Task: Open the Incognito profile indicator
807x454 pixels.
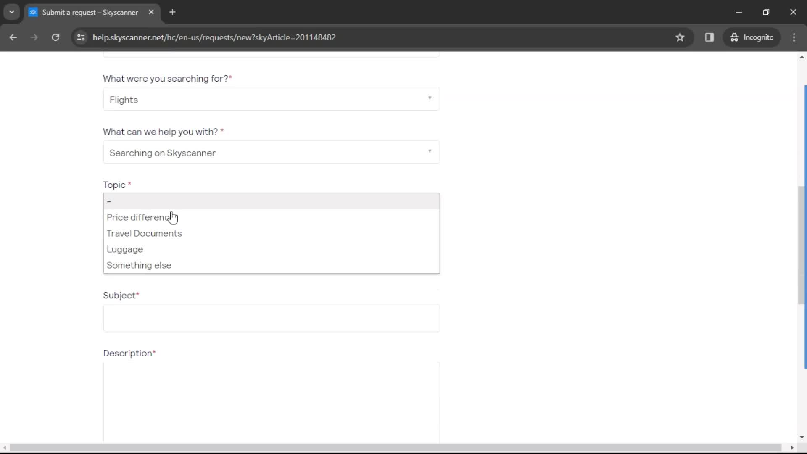Action: [x=752, y=37]
